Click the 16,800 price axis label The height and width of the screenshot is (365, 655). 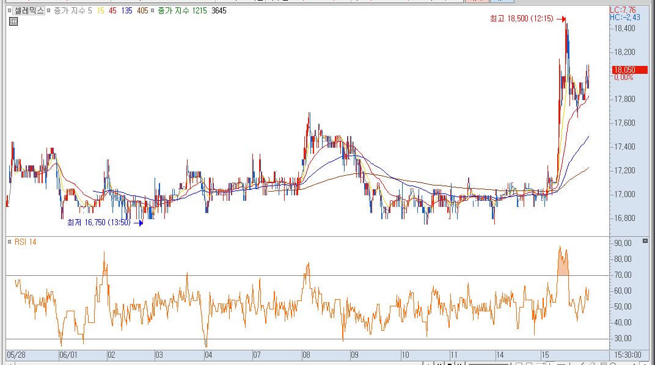point(624,218)
